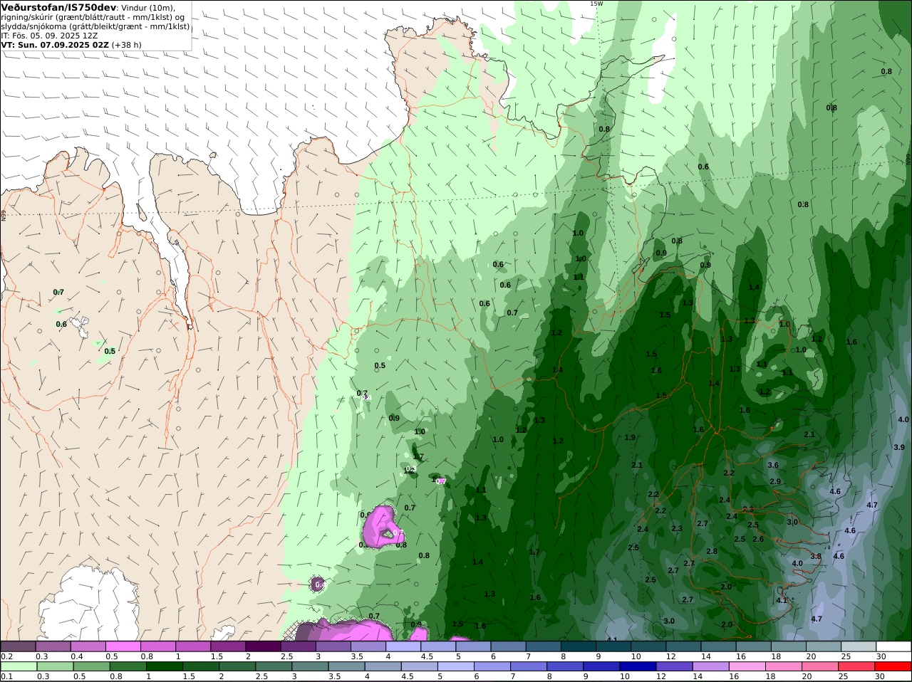912x682 pixels.
Task: Click the upper legend swatch starting at 0.2
Action: click(18, 646)
